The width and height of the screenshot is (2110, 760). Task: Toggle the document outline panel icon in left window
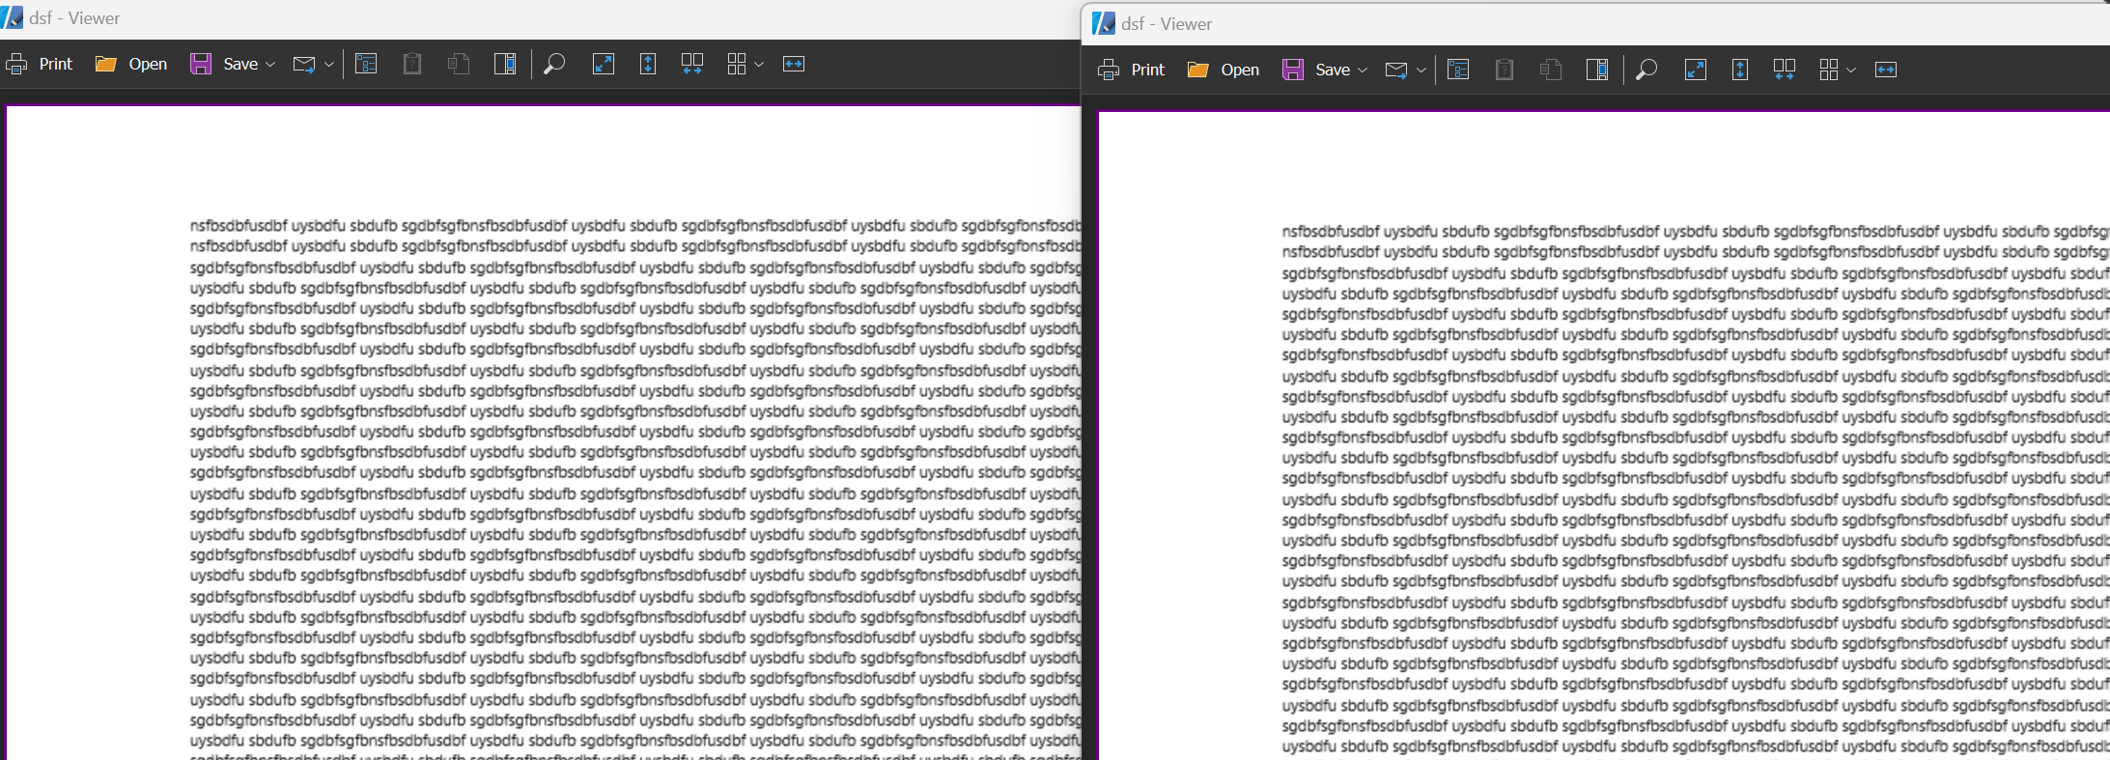[x=366, y=64]
